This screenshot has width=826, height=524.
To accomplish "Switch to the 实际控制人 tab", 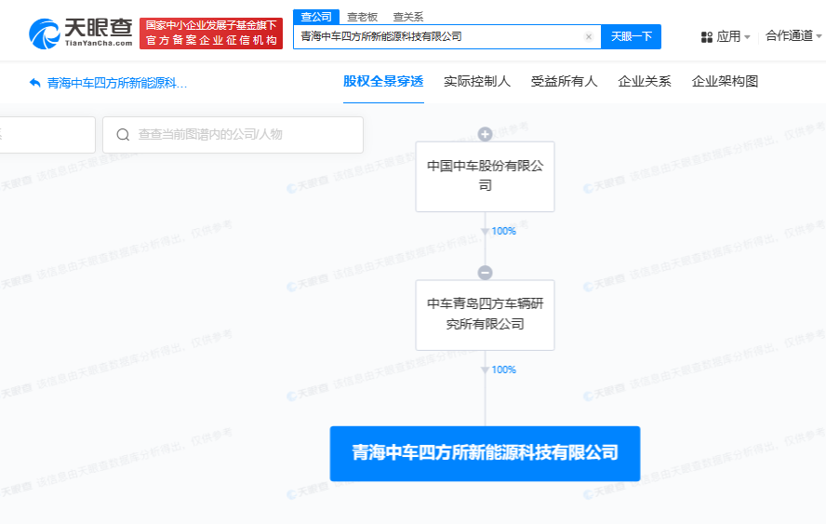I will point(477,81).
